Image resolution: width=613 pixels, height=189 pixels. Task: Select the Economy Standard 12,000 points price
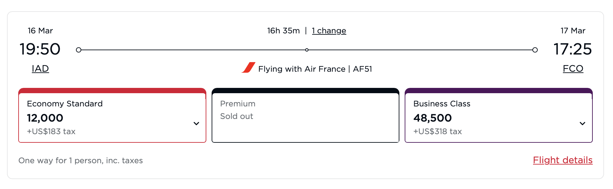tap(45, 118)
